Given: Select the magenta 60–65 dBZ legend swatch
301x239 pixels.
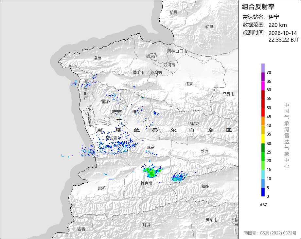Looking at the screenshot, I should 263,86.
